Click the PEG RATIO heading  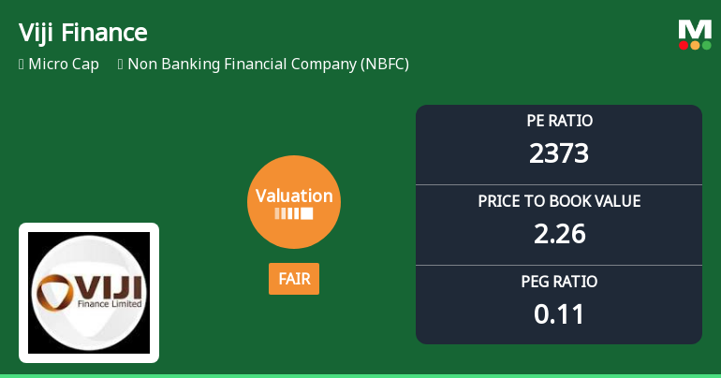[559, 282]
